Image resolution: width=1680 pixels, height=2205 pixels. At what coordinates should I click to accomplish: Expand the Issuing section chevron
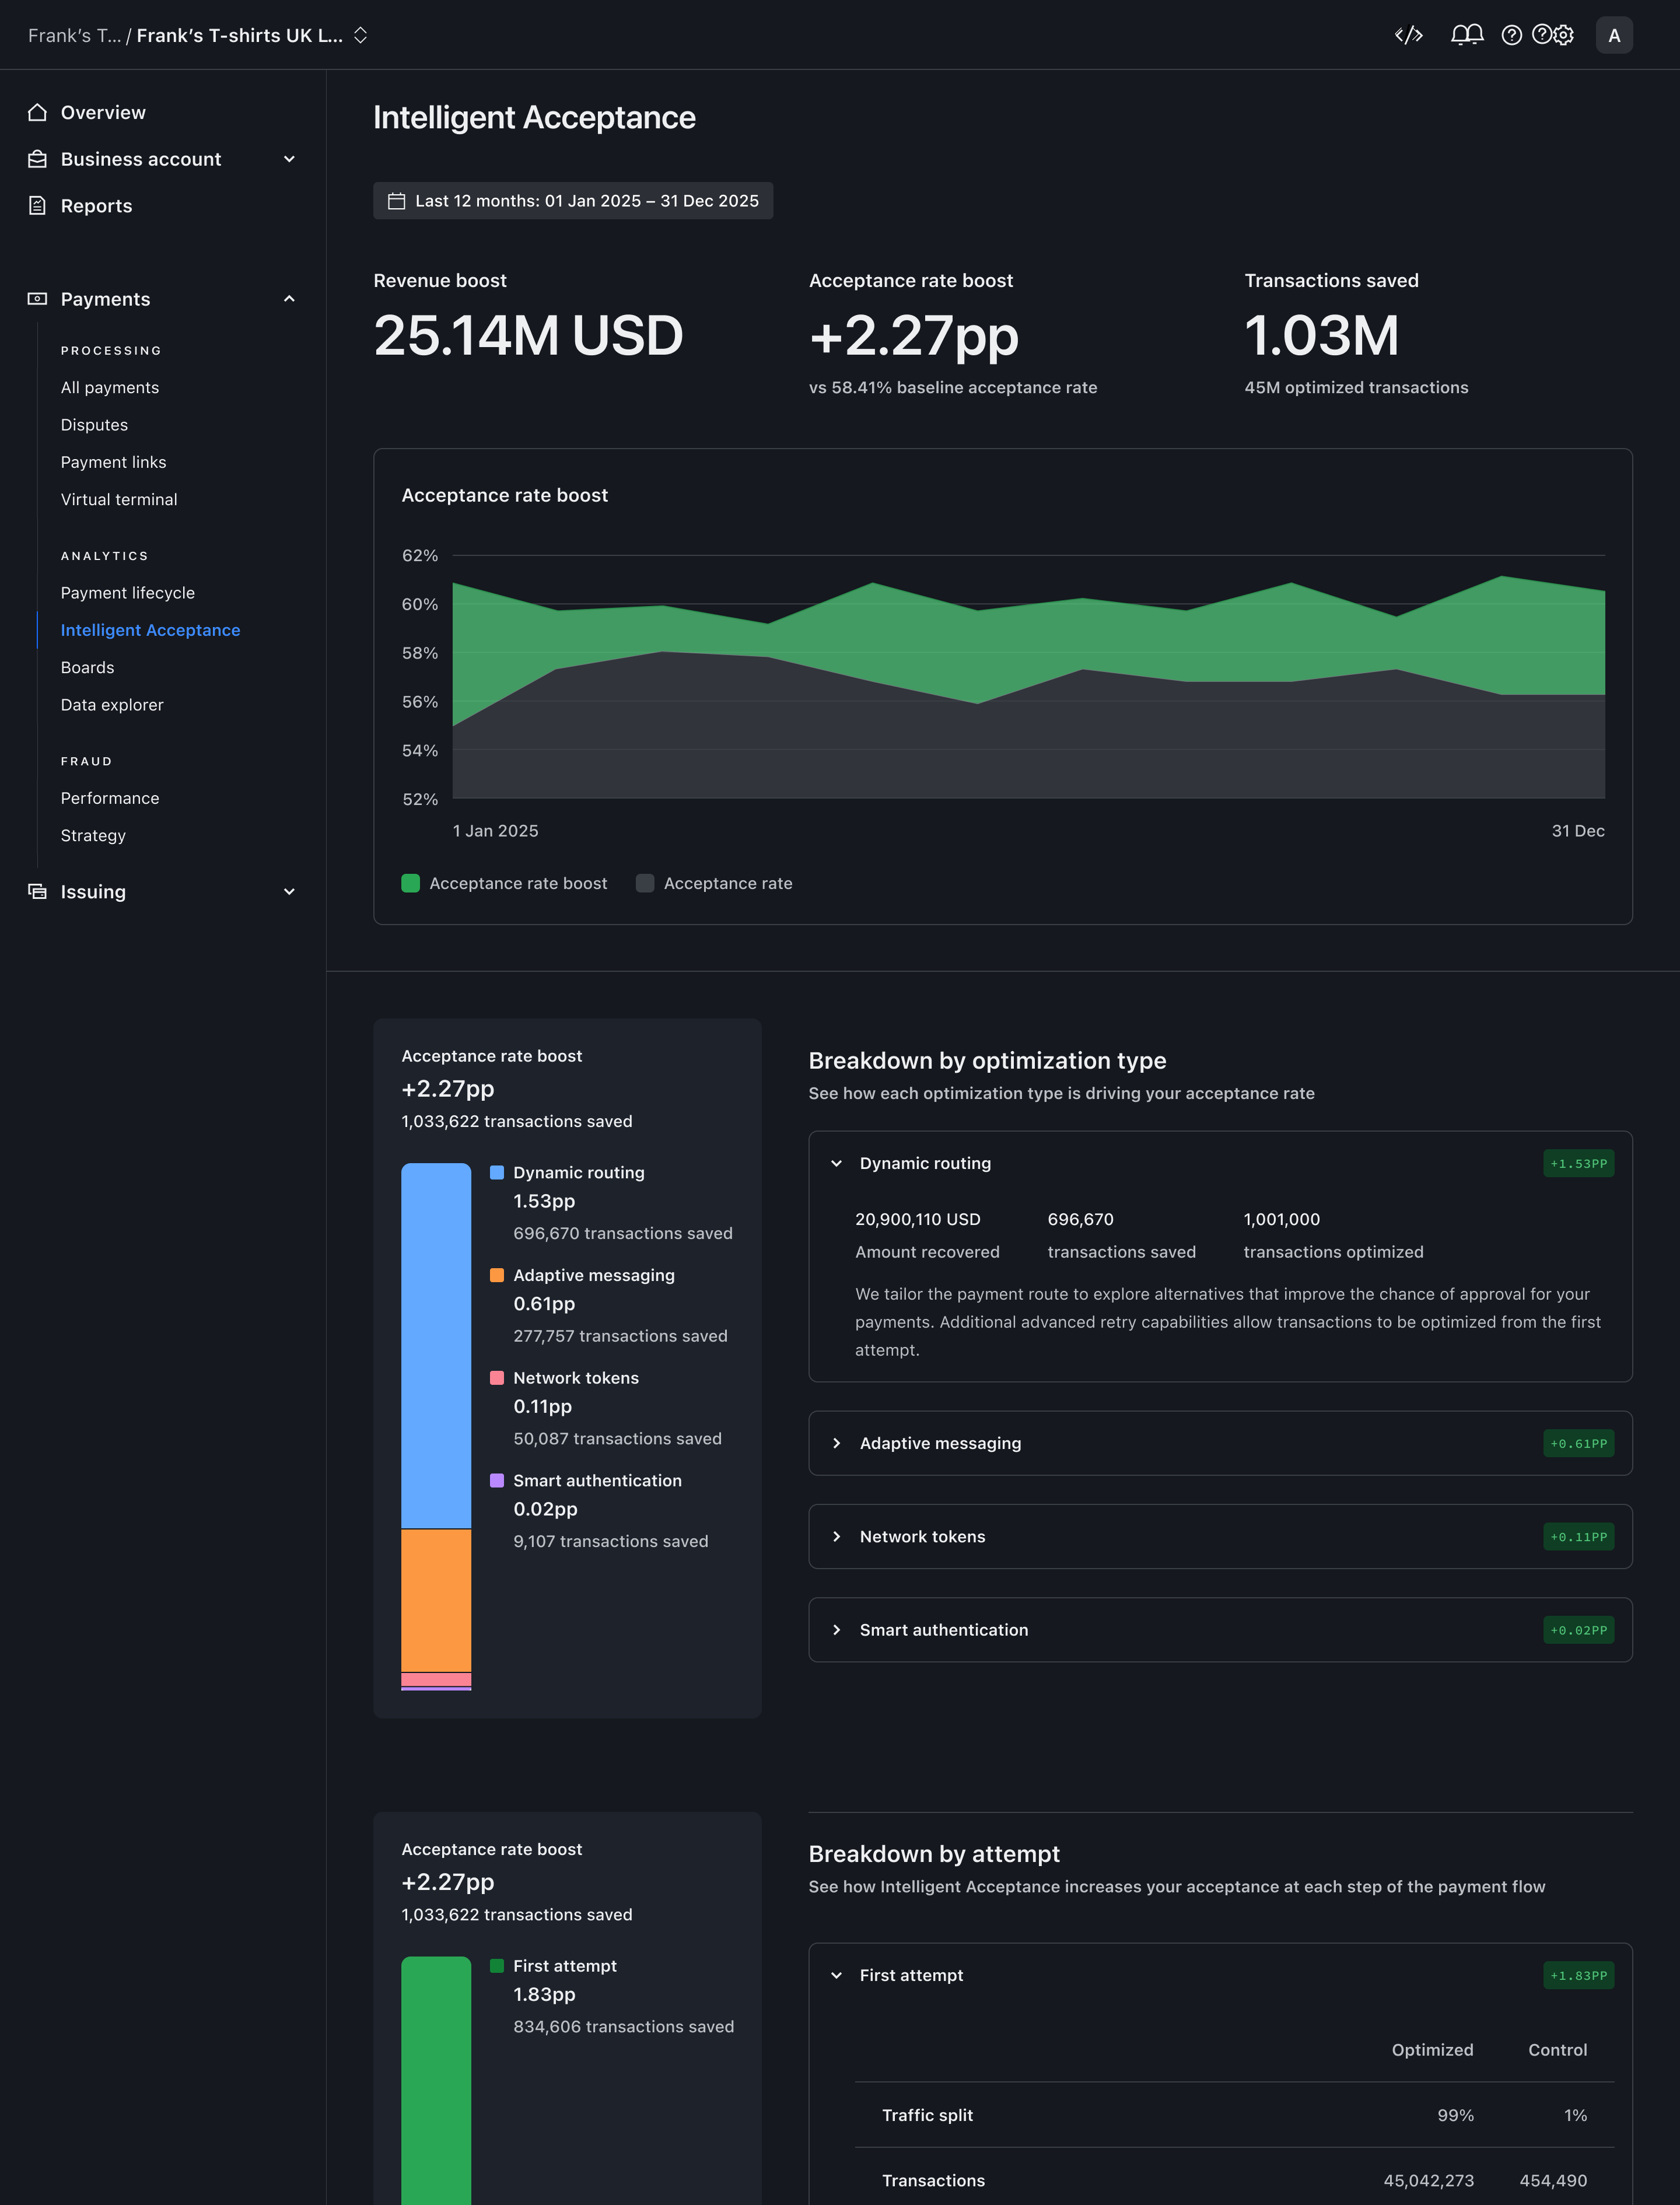[289, 891]
